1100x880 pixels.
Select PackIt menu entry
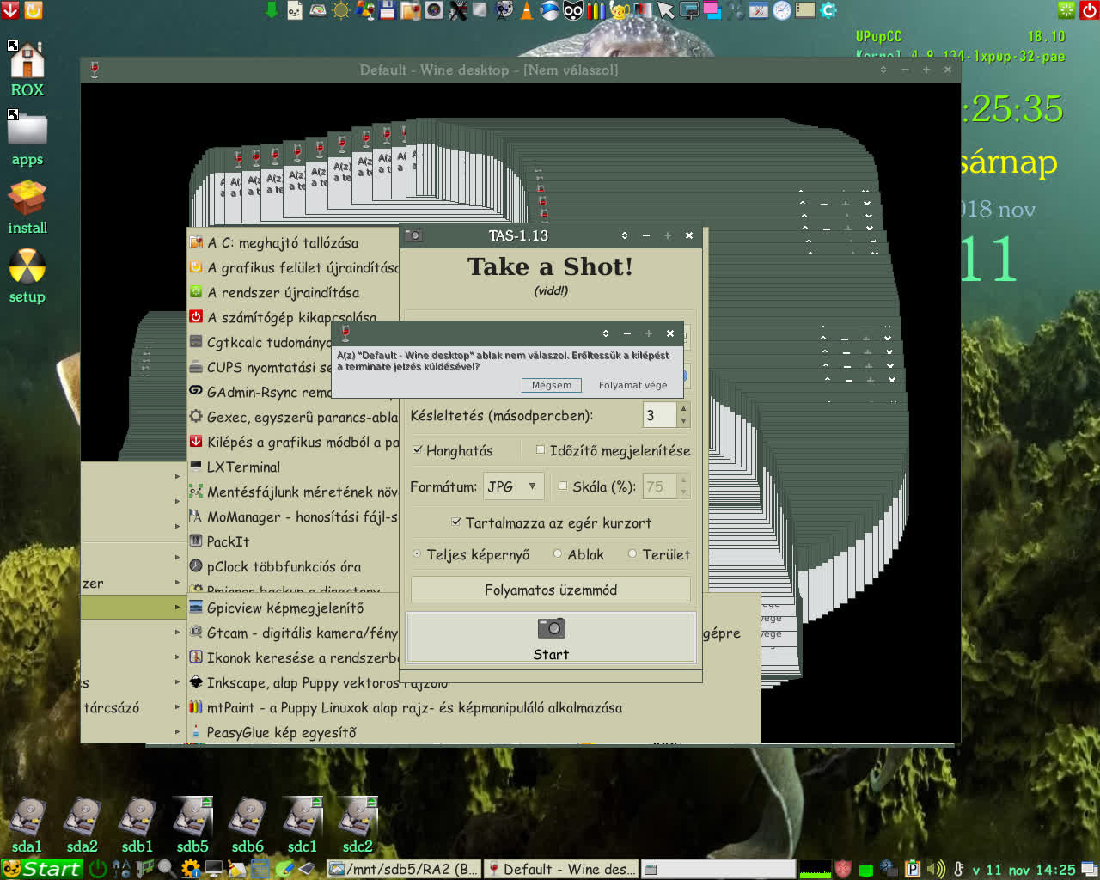click(293, 541)
